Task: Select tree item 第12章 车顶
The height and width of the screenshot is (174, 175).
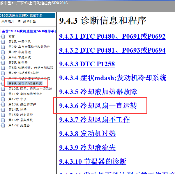Action: 17,99
